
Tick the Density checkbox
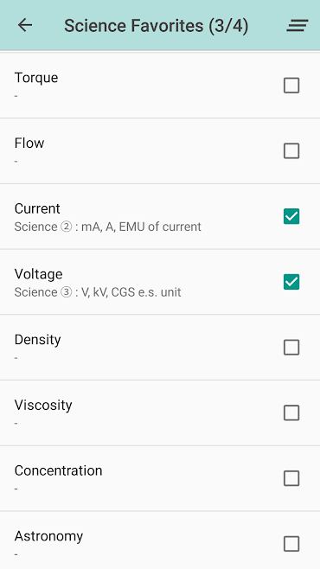point(291,348)
